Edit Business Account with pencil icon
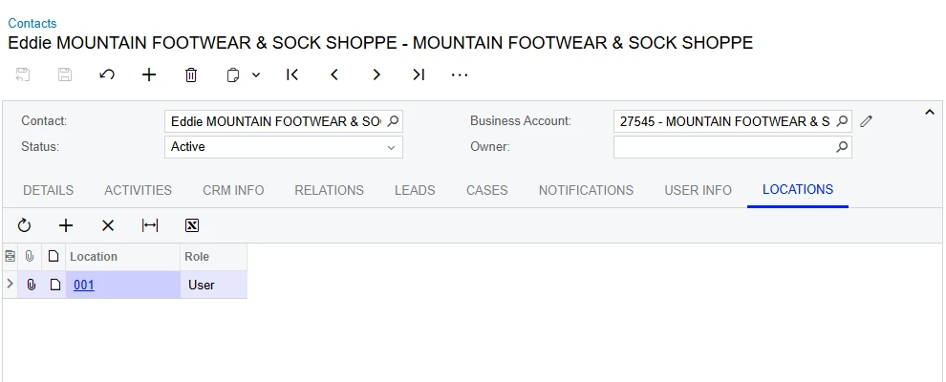This screenshot has width=946, height=382. [866, 121]
